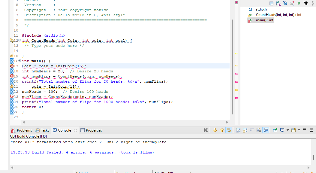Click console horizontal scroll left arrow
316x173 pixels.
coord(12,168)
